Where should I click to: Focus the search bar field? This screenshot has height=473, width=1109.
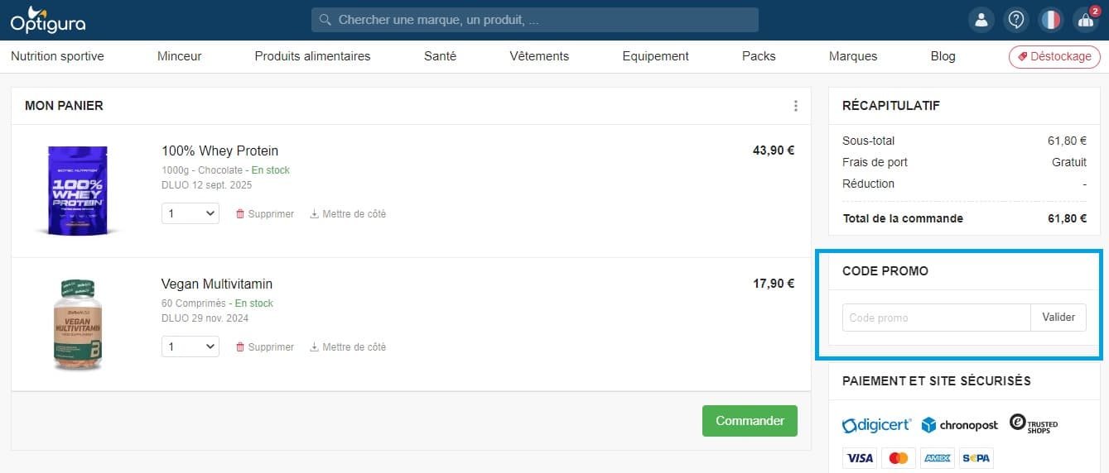click(x=535, y=20)
